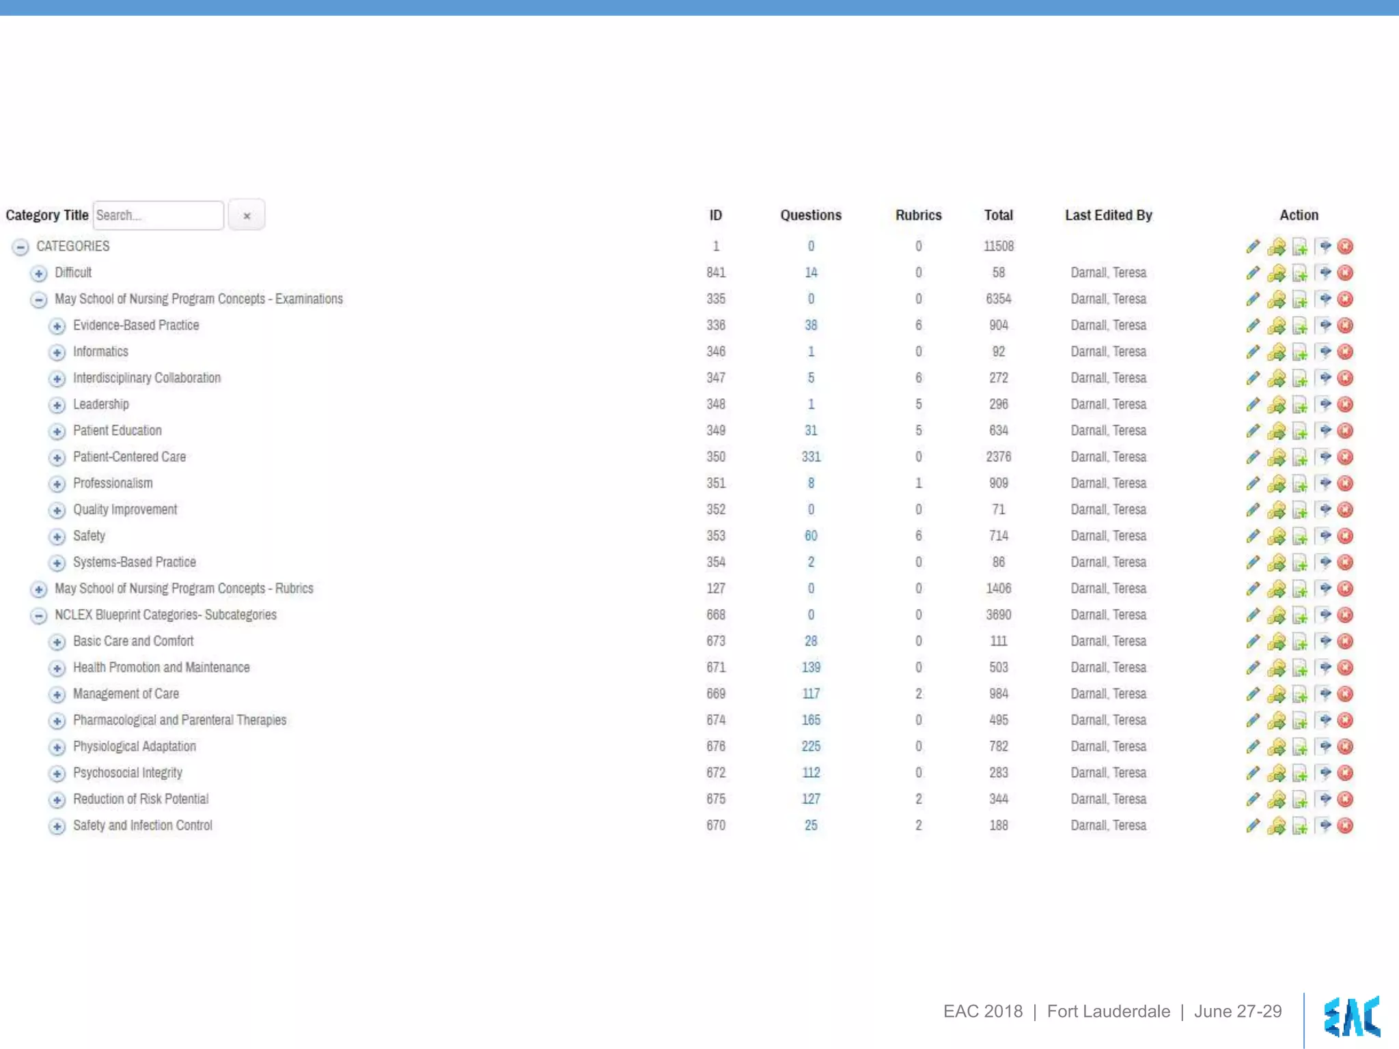This screenshot has width=1399, height=1049.
Task: Click the blue arrow export icon for Physiological Adaptation
Action: 1324,747
